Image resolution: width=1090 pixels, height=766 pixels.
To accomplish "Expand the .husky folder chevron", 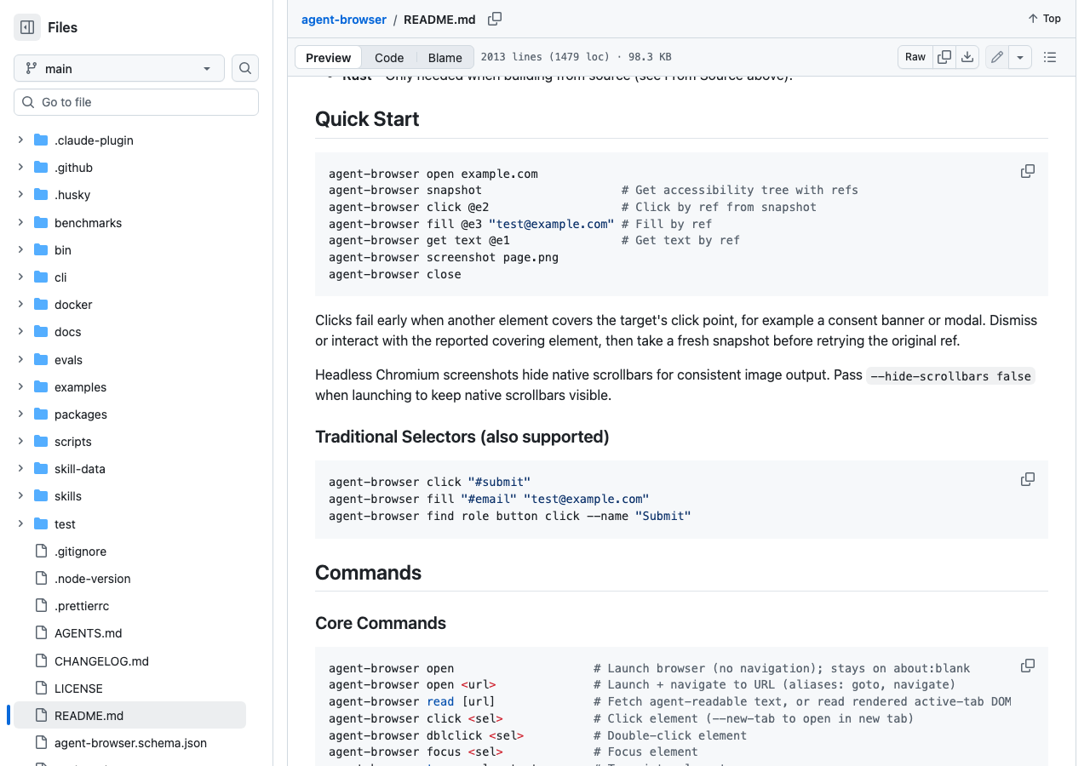I will coord(20,194).
